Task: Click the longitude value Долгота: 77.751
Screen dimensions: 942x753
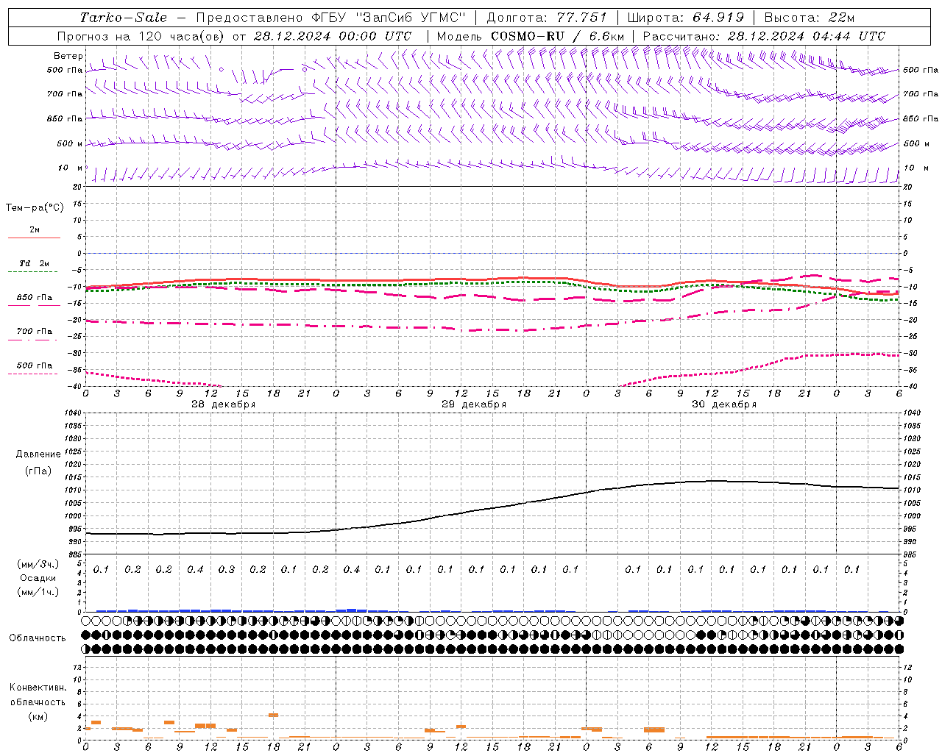Action: pos(547,18)
